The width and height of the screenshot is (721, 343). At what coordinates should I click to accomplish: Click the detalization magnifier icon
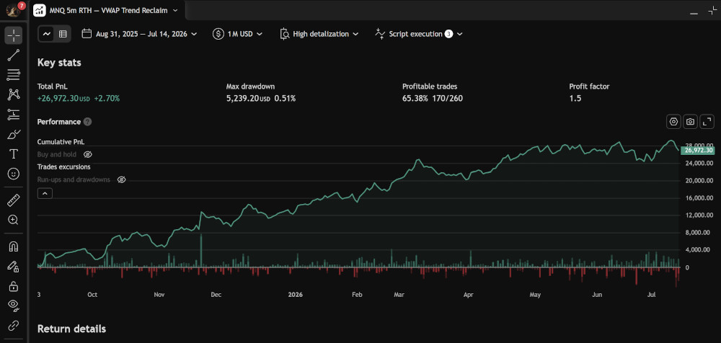tap(285, 34)
